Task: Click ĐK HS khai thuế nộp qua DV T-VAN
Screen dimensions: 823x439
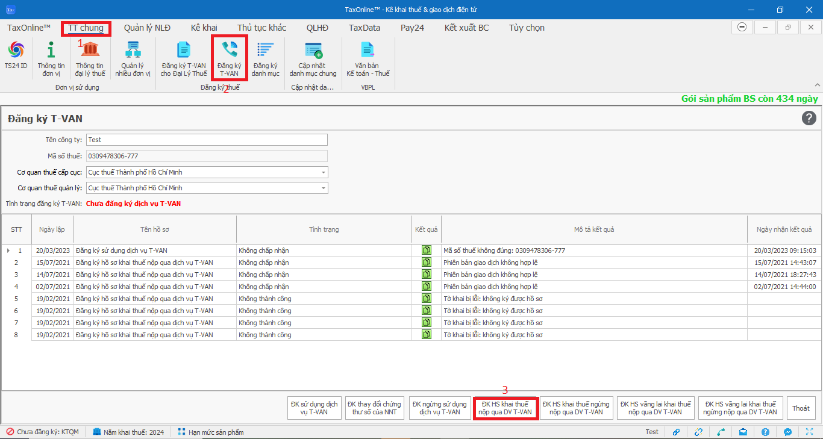Action: (505, 408)
